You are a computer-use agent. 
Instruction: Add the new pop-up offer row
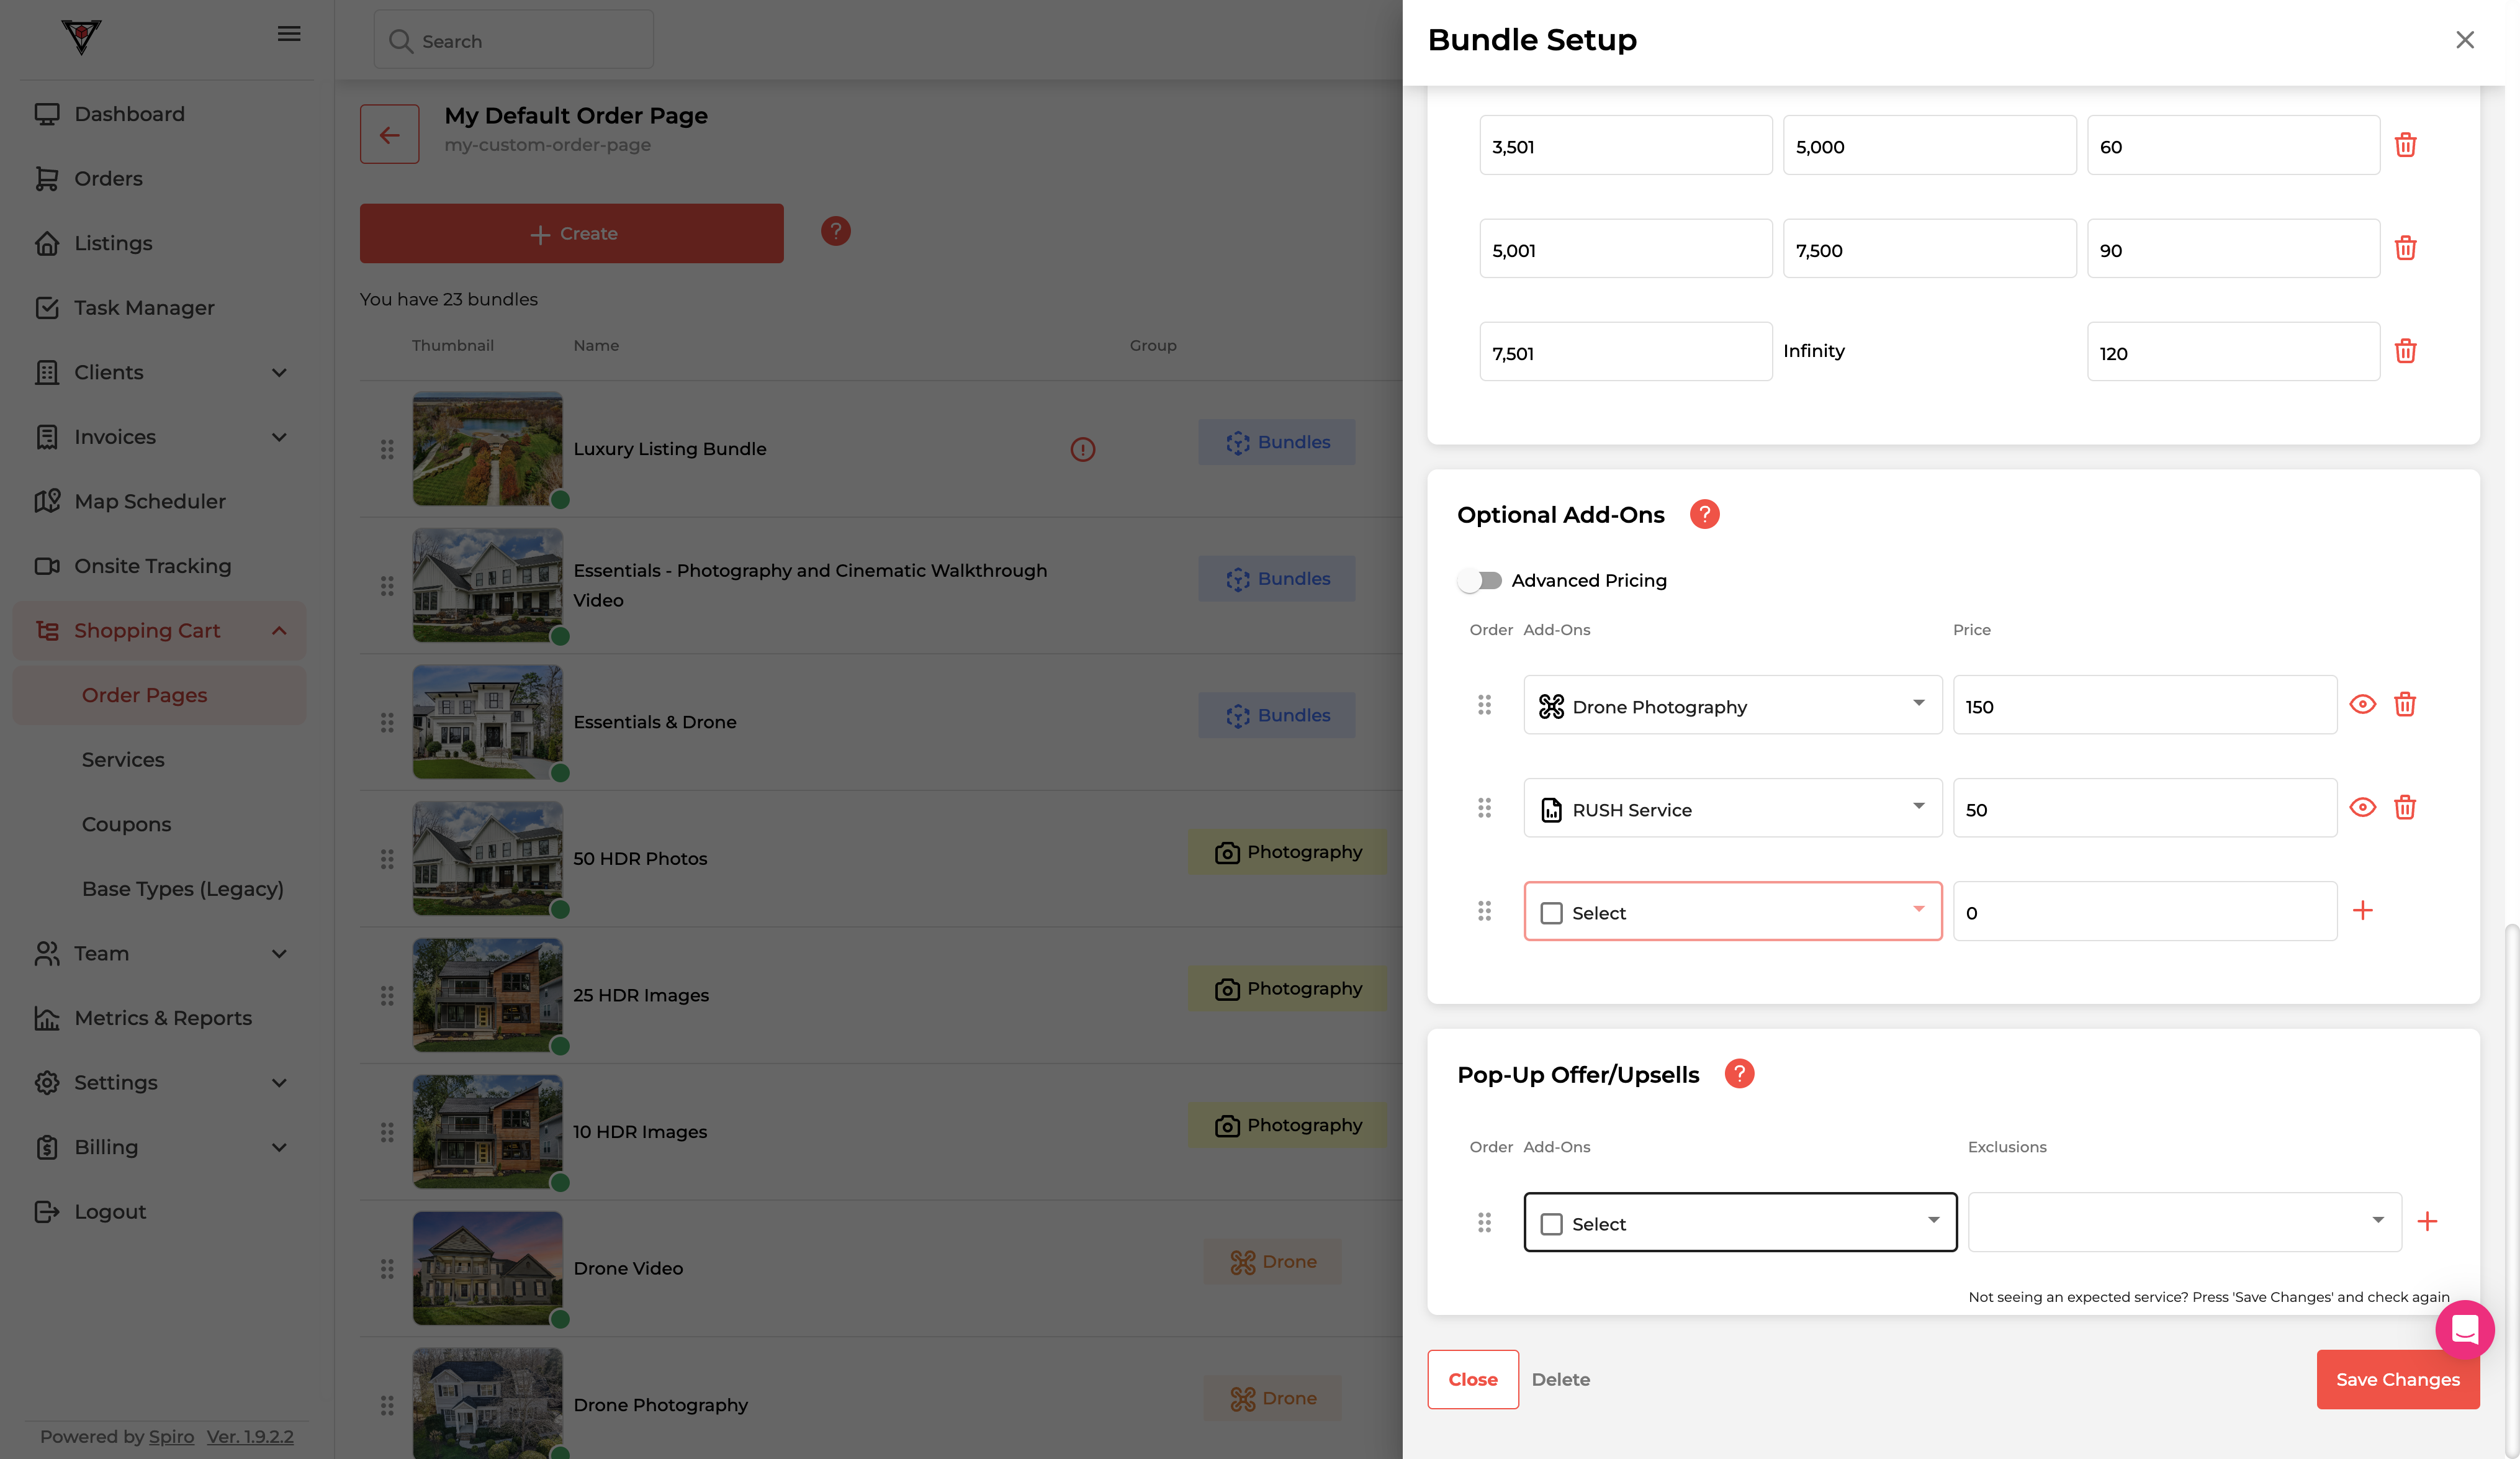point(2426,1221)
